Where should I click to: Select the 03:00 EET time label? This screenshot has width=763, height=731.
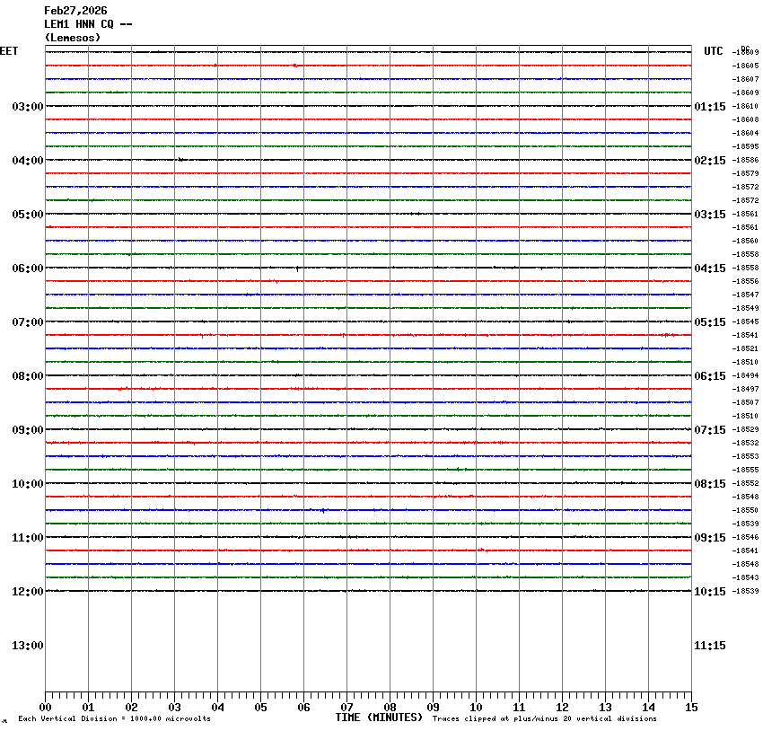tap(28, 107)
